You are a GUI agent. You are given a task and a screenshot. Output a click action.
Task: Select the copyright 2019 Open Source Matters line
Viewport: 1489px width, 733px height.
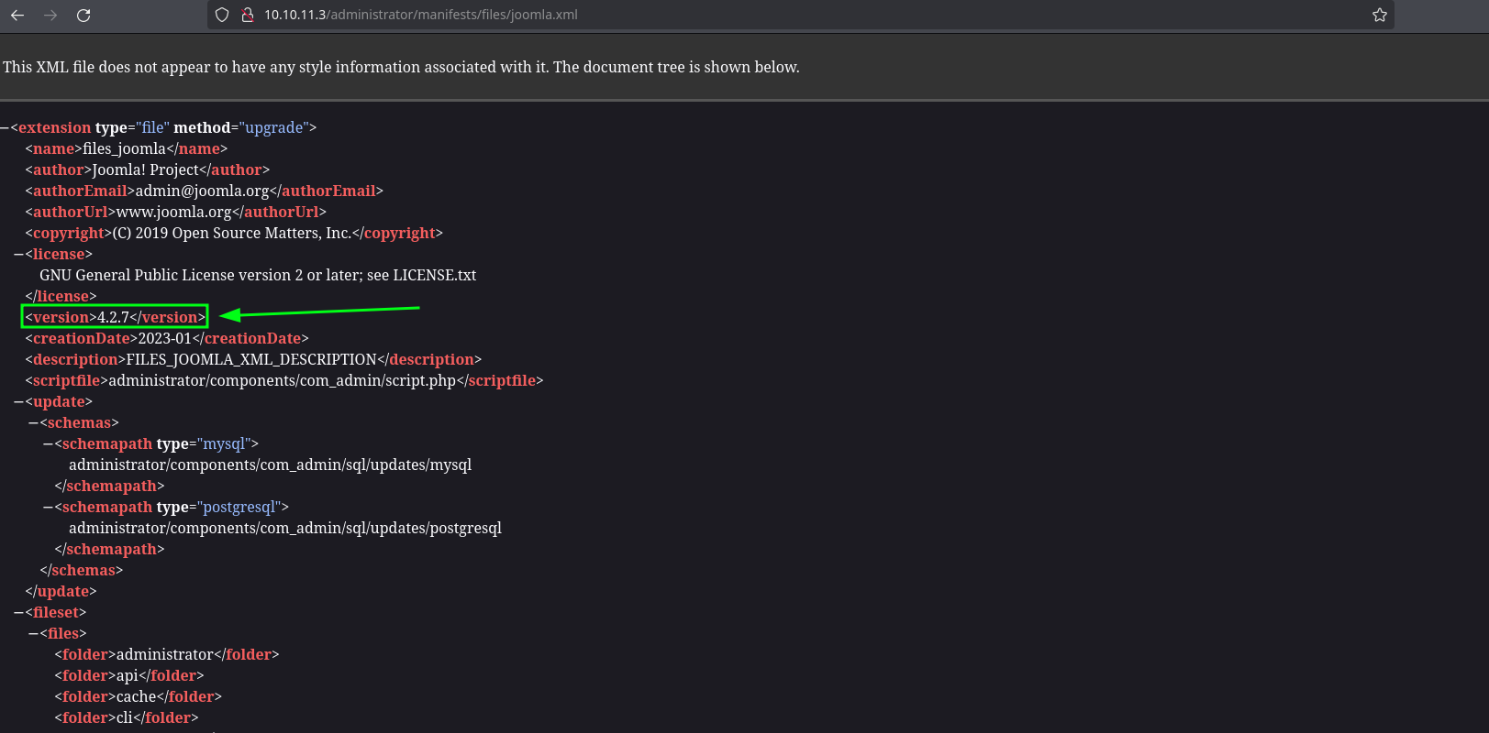234,233
